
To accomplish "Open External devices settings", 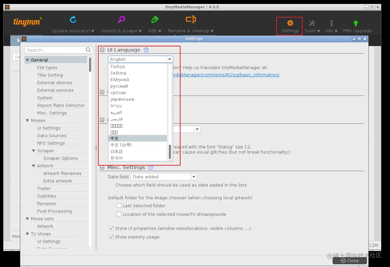I will point(54,83).
